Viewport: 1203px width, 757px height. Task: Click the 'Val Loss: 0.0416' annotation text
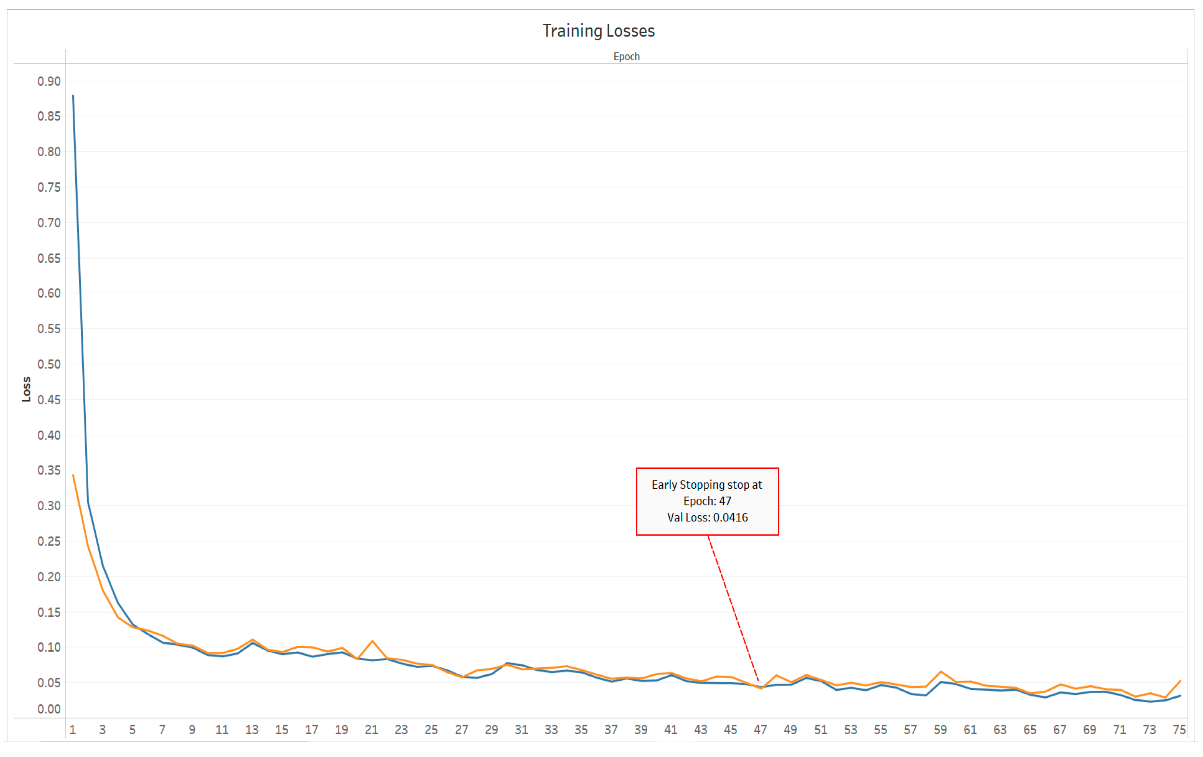(707, 517)
